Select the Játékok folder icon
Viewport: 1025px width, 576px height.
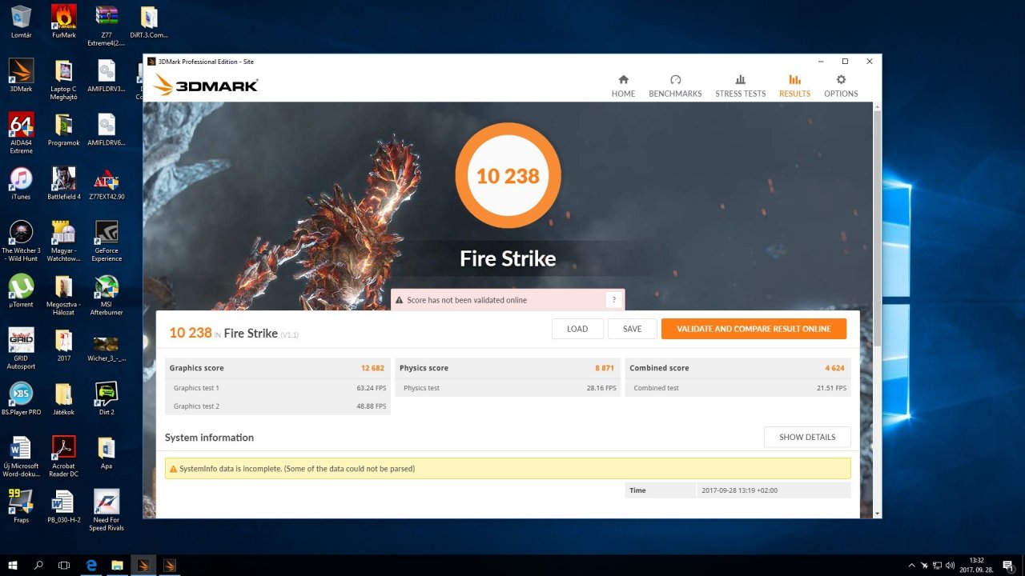[x=64, y=398]
